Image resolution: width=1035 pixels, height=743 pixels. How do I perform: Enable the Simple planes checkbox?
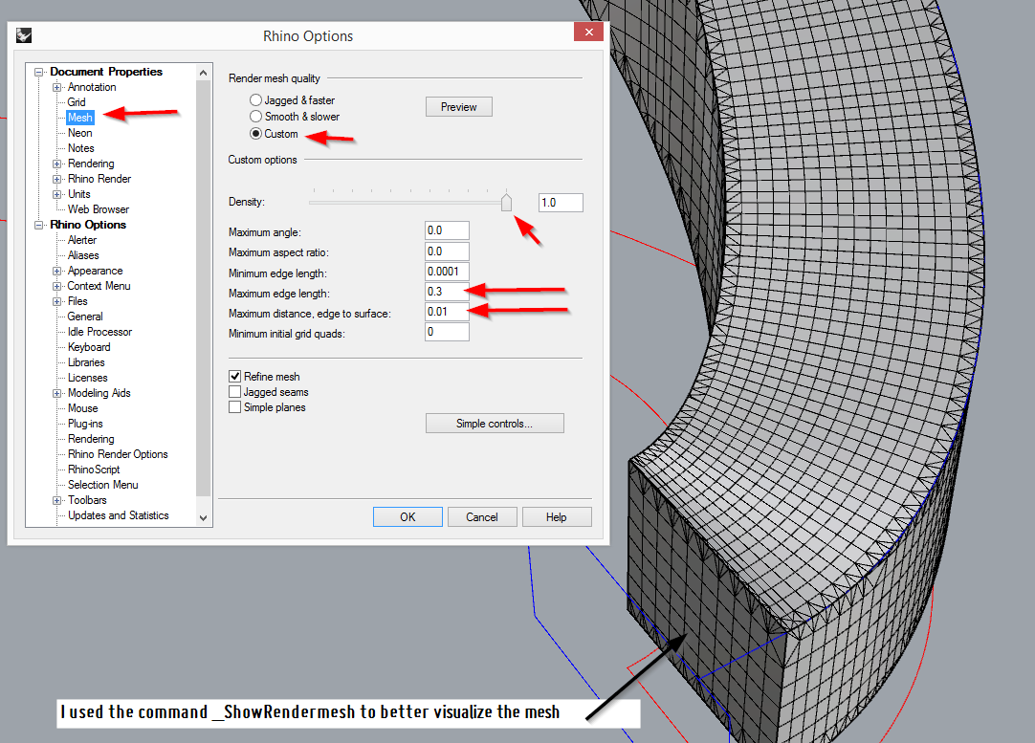point(234,407)
